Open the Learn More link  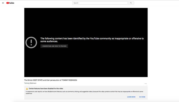pos(131,97)
